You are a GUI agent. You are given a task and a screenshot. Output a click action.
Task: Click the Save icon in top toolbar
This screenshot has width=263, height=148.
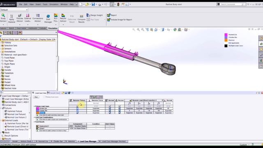coord(93,5)
